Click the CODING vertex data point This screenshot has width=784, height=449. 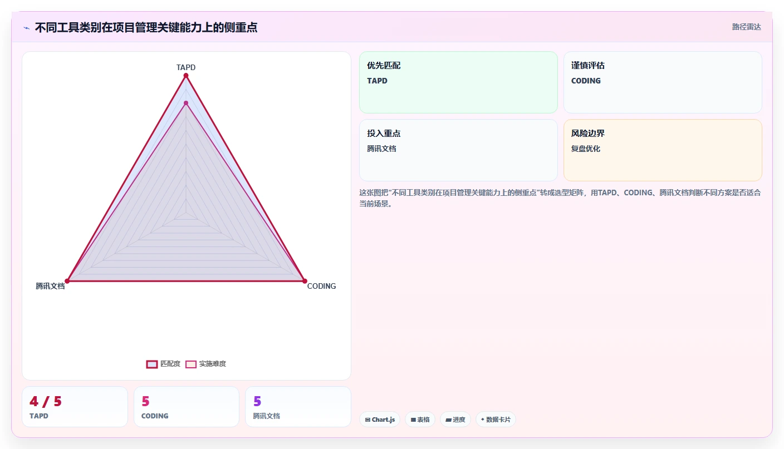[305, 281]
